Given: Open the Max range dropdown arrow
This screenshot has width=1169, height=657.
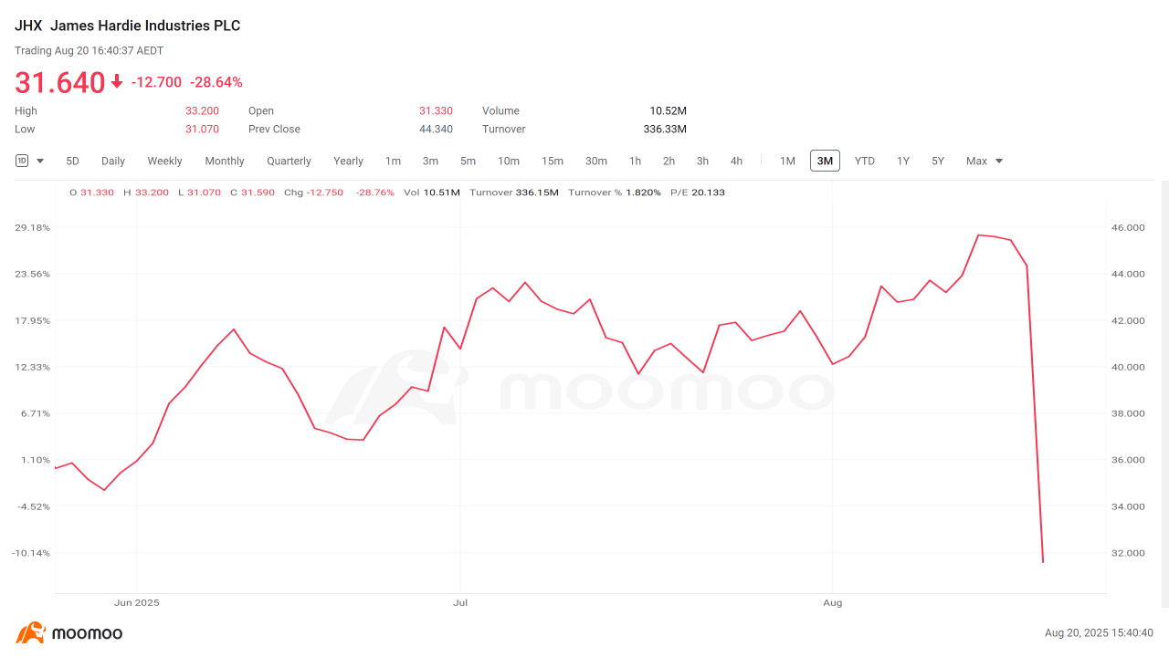Looking at the screenshot, I should point(999,162).
